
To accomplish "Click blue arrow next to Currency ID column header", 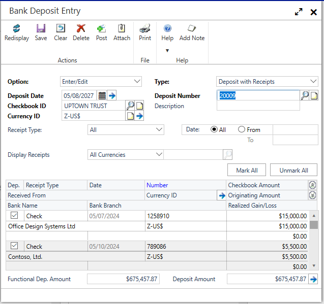I will pyautogui.click(x=222, y=195).
